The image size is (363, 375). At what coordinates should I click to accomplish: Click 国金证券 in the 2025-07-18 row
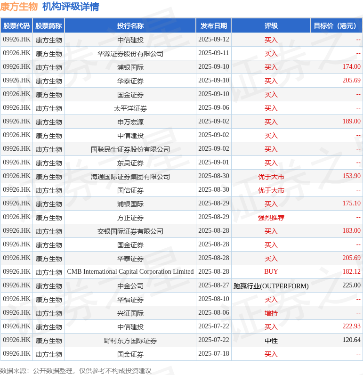click(x=130, y=354)
